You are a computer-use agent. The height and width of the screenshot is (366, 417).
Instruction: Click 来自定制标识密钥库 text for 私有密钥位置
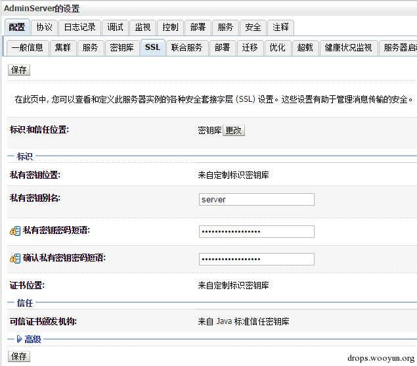tap(234, 175)
